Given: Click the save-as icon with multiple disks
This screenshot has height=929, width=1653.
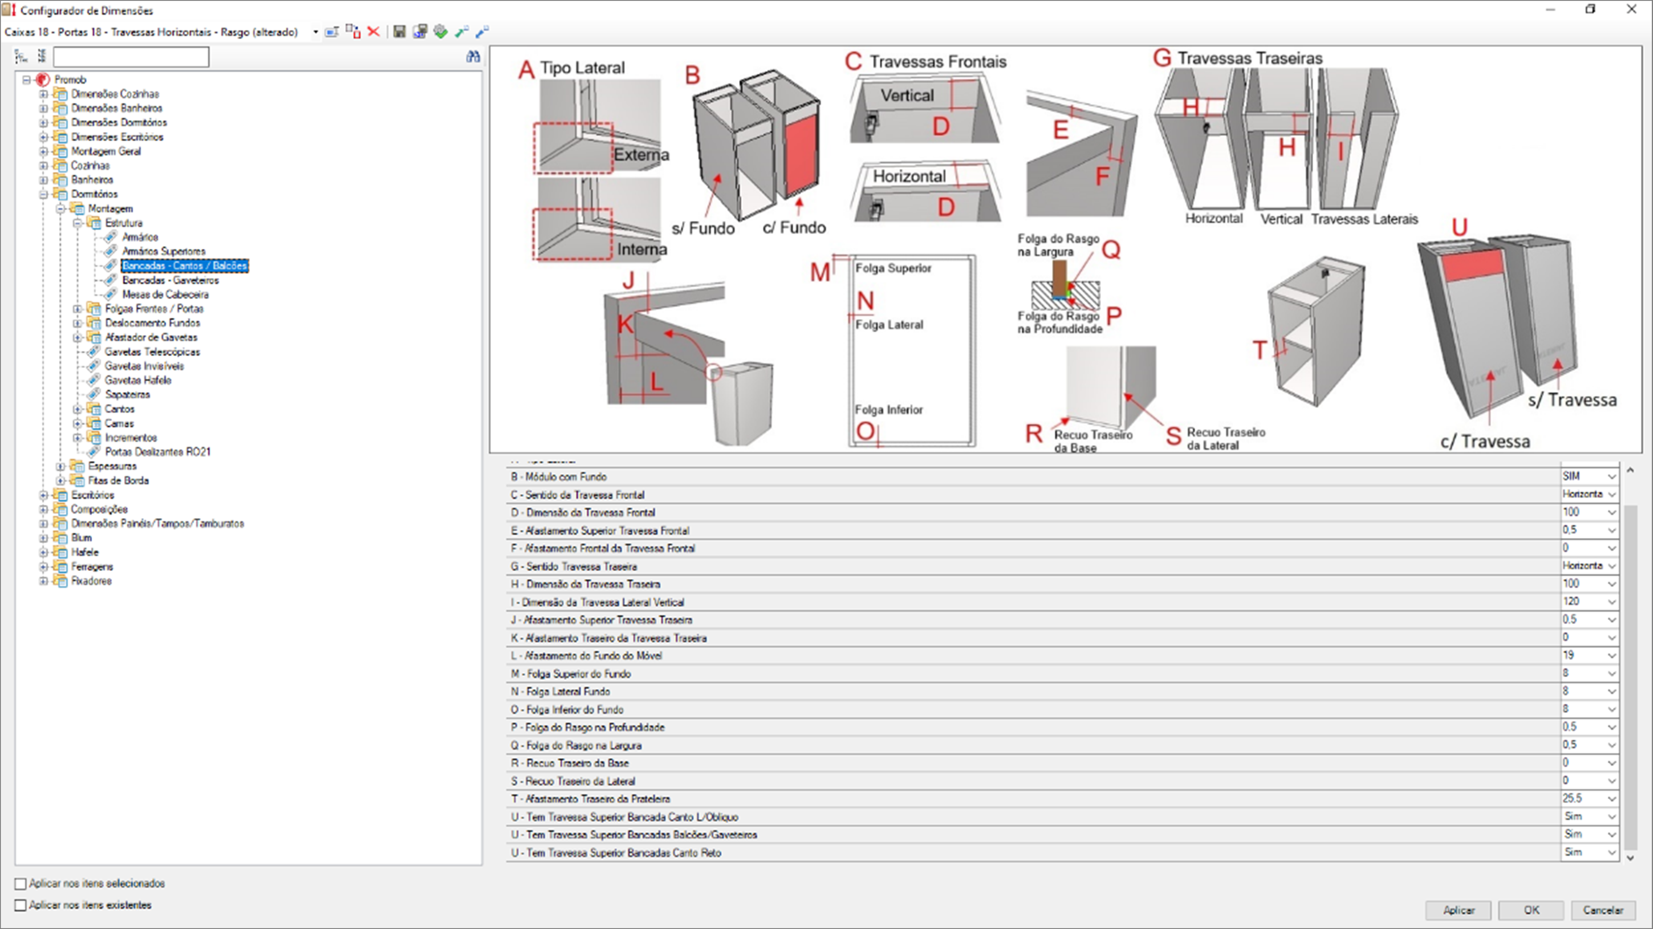Looking at the screenshot, I should tap(420, 31).
